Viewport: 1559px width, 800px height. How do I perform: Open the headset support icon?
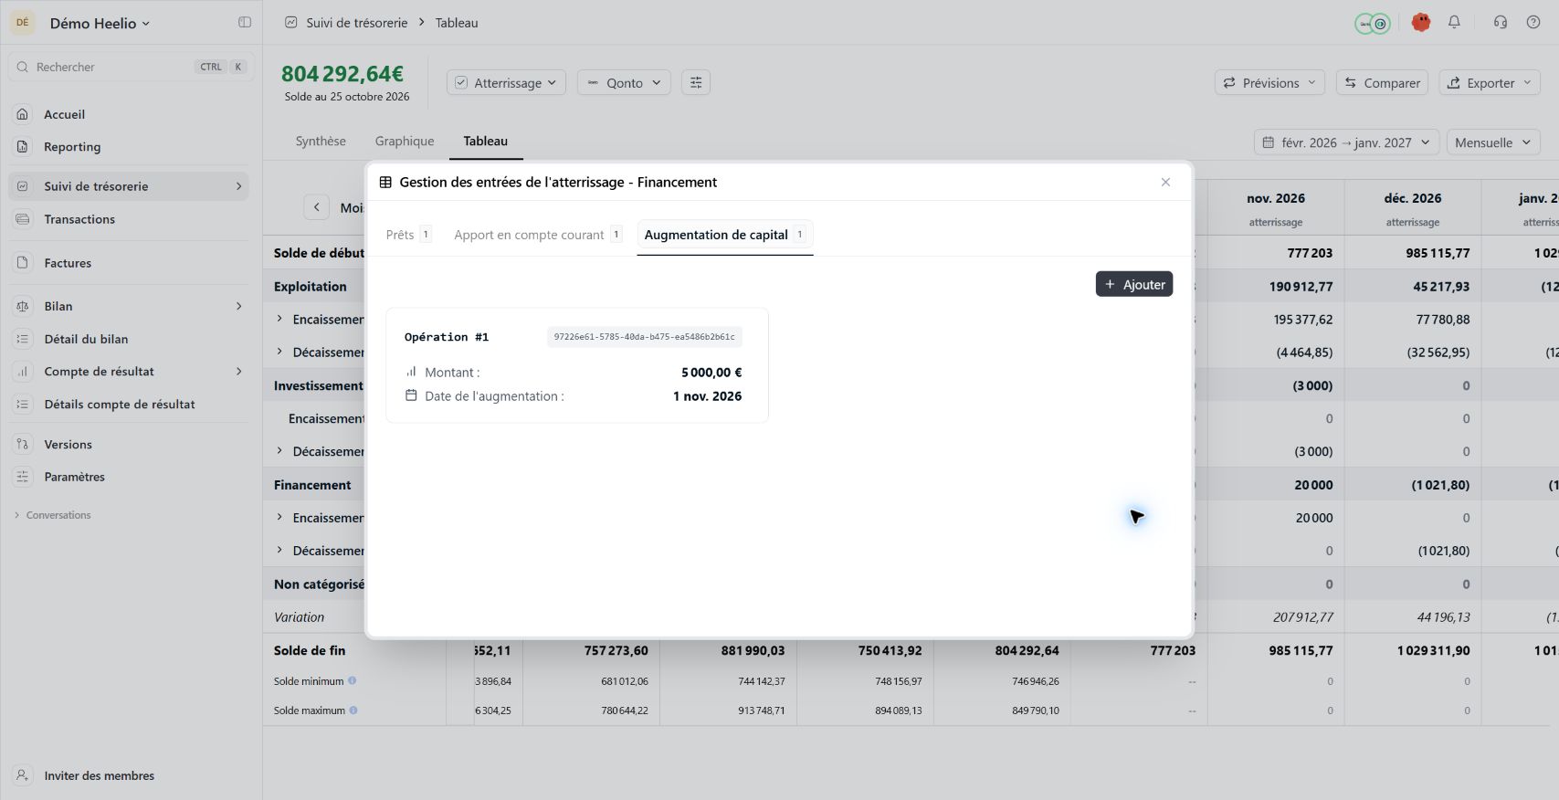click(x=1501, y=23)
